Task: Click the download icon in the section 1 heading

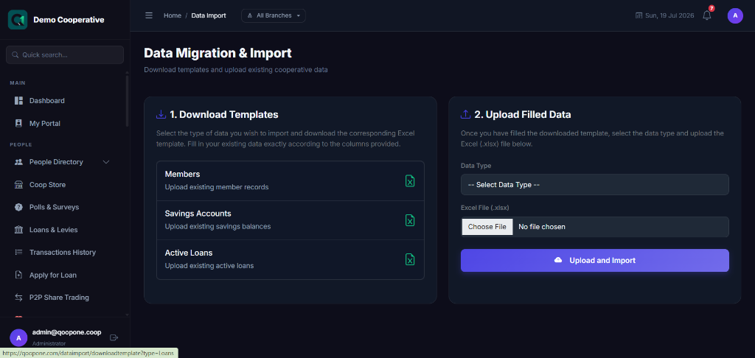Action: 161,114
